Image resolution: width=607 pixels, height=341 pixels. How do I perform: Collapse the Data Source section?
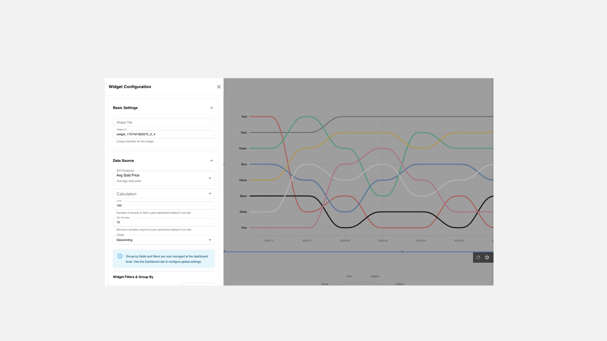pyautogui.click(x=212, y=161)
